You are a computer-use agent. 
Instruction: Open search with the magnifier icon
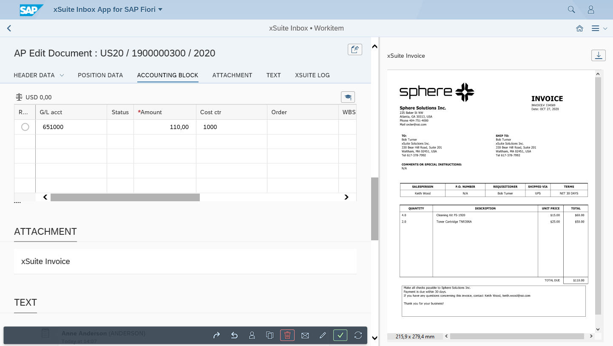pos(571,9)
